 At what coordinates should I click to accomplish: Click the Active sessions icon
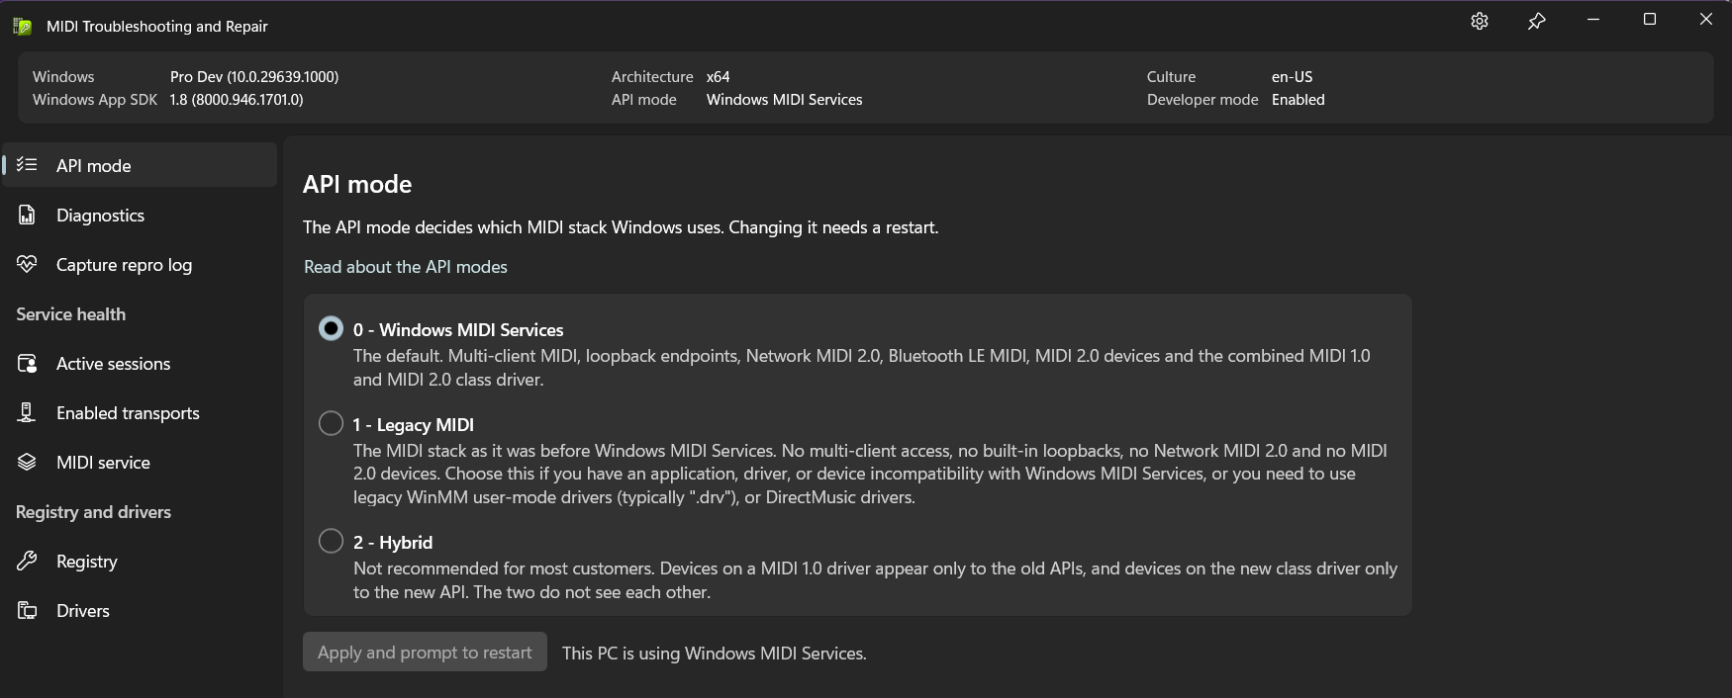[x=27, y=363]
